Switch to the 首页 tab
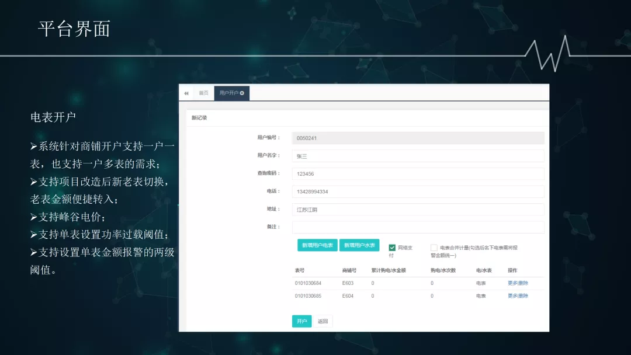 point(202,92)
